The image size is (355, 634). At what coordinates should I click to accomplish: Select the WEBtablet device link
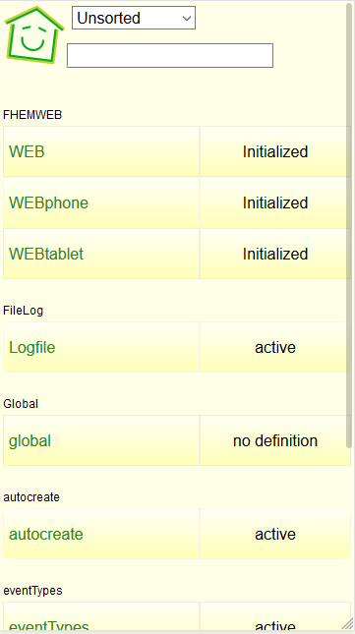coord(46,254)
